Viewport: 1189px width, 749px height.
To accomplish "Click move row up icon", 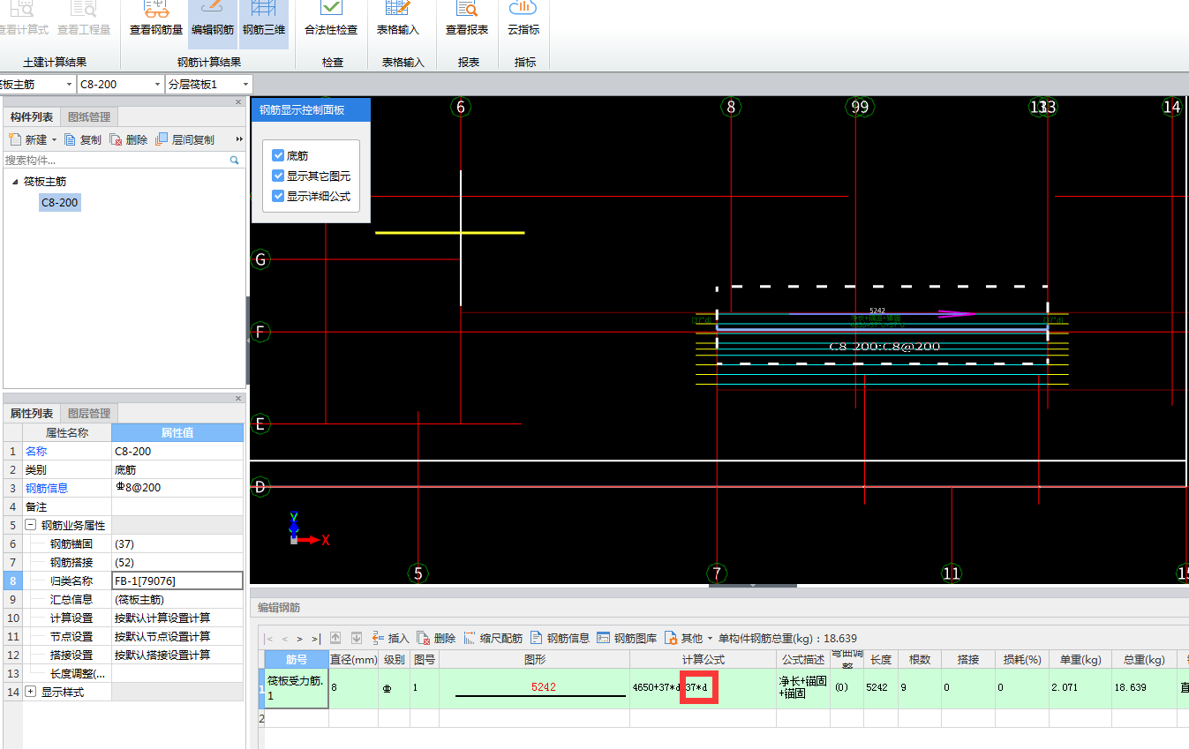I will click(x=335, y=638).
